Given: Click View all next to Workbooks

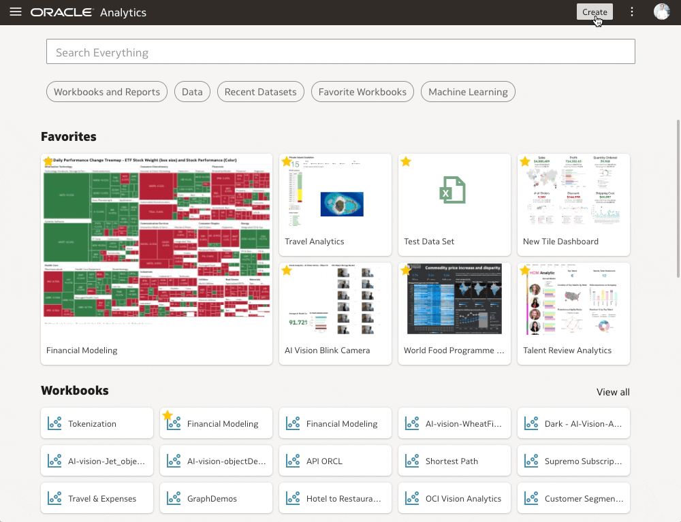Looking at the screenshot, I should [613, 392].
